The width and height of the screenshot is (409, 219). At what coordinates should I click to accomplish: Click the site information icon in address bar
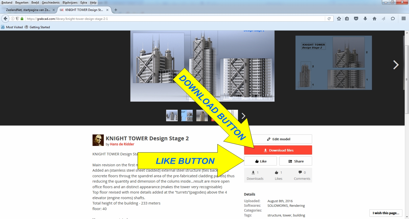(x=13, y=19)
